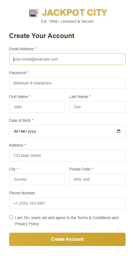Click into the Last Name field
This screenshot has height=256, width=135.
98,107
